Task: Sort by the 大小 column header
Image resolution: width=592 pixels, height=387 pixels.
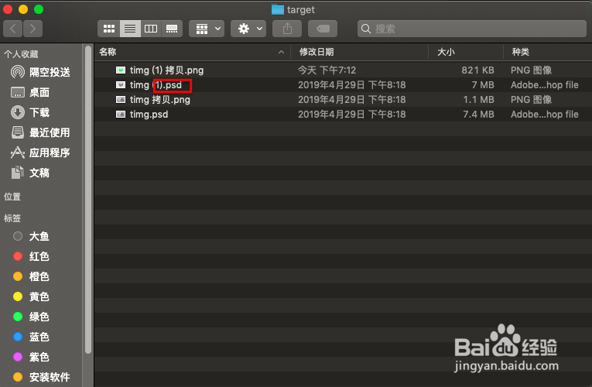Action: 446,52
